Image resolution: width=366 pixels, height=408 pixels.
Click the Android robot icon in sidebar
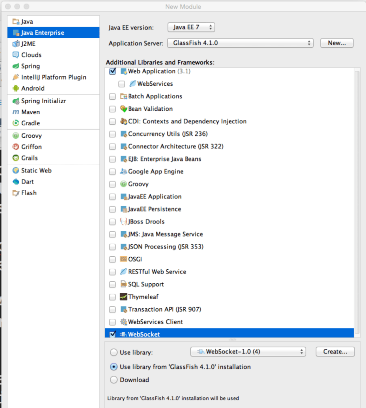click(16, 88)
